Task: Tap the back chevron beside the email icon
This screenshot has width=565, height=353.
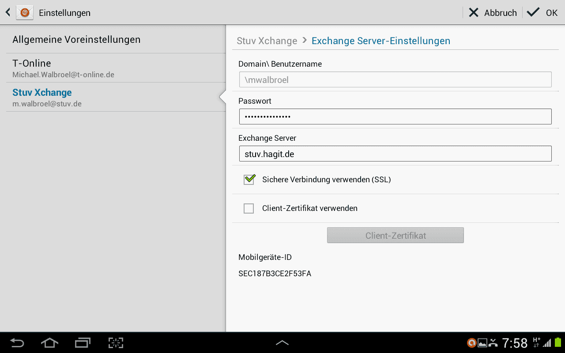Action: click(x=8, y=12)
